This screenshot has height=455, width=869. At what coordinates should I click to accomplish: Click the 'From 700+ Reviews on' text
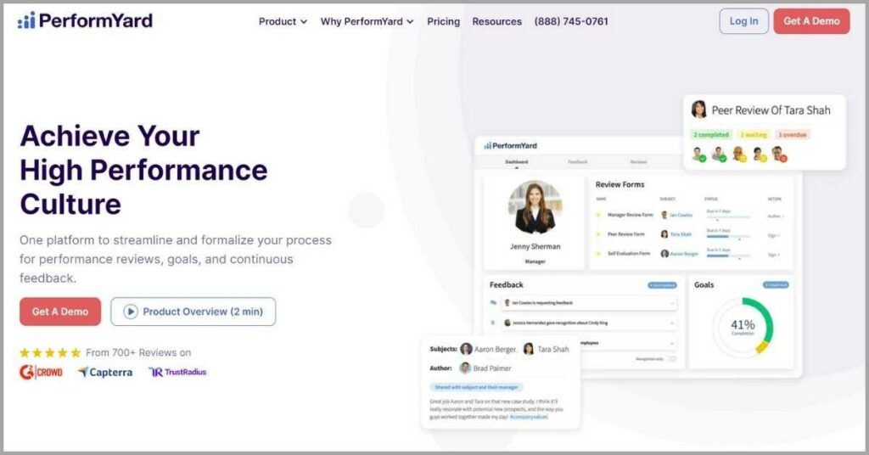[138, 352]
